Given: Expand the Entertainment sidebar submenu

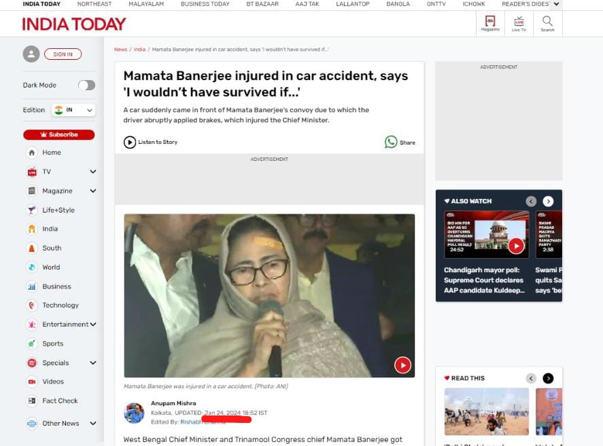Looking at the screenshot, I should coord(93,324).
